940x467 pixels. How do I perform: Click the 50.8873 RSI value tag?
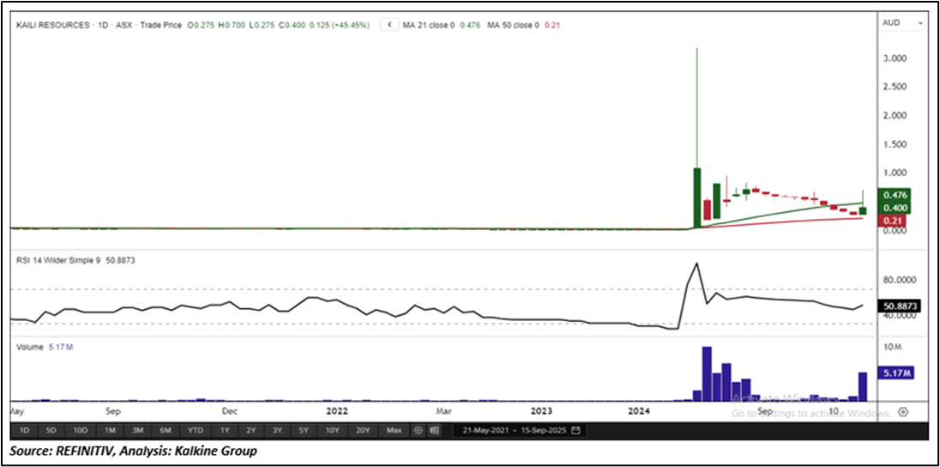pos(900,306)
